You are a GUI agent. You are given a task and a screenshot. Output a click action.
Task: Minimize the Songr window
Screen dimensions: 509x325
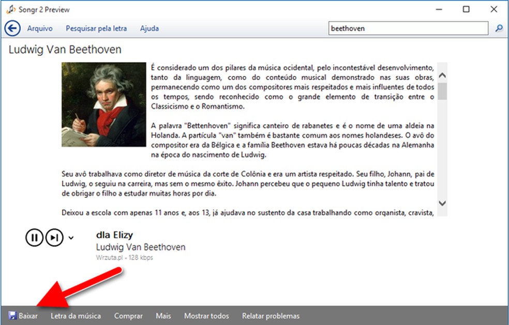pos(439,9)
